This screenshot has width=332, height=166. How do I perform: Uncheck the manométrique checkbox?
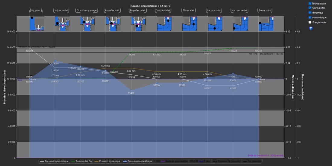[x=310, y=17]
